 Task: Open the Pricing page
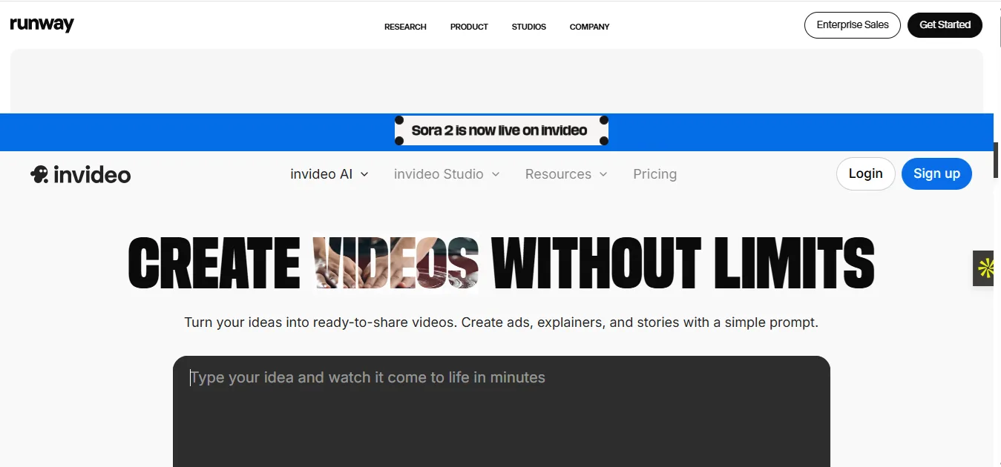point(654,174)
